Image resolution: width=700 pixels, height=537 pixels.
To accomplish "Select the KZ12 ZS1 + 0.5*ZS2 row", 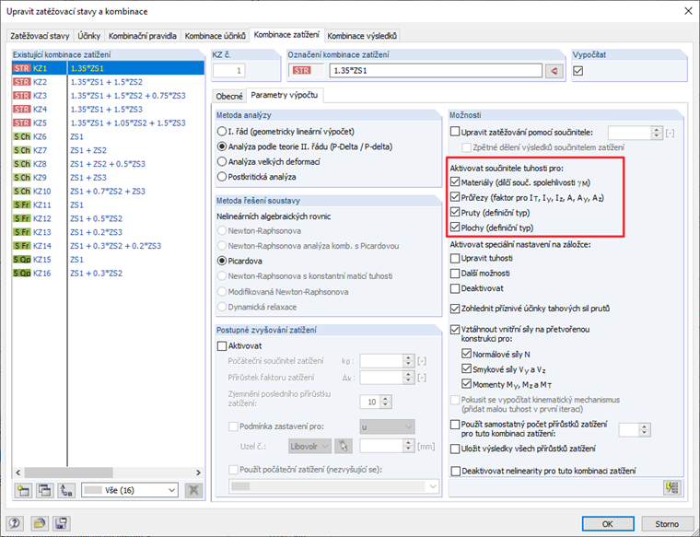I will pyautogui.click(x=108, y=218).
